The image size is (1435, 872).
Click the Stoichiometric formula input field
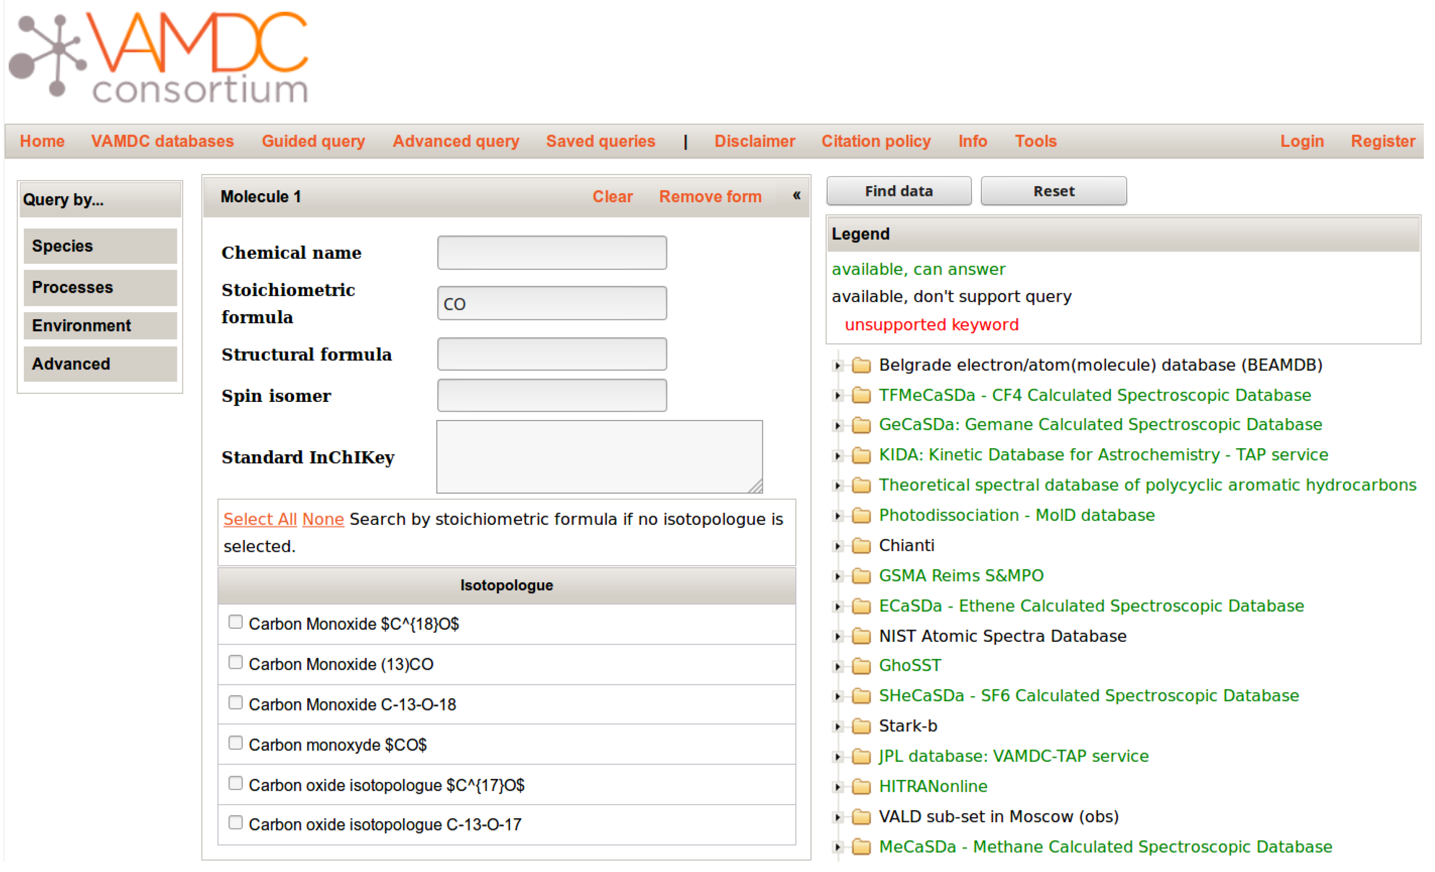tap(551, 303)
